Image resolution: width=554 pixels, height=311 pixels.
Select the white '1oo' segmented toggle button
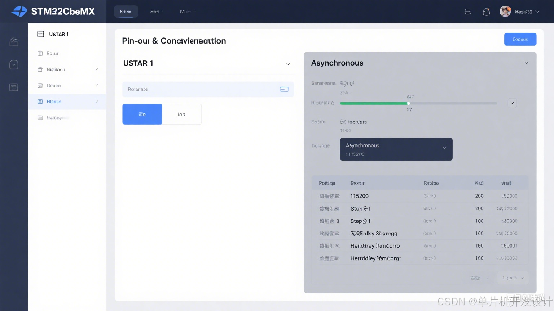coord(181,114)
